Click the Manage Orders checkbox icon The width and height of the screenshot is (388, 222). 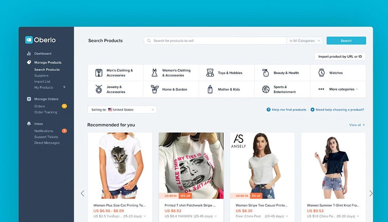click(29, 99)
